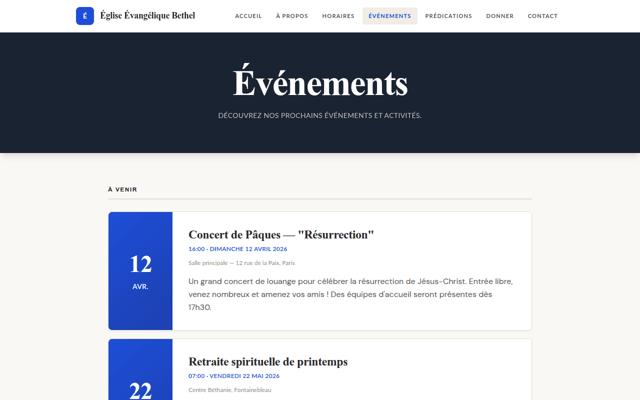
Task: Click the Concert de Pâques description paragraph
Action: pos(350,294)
